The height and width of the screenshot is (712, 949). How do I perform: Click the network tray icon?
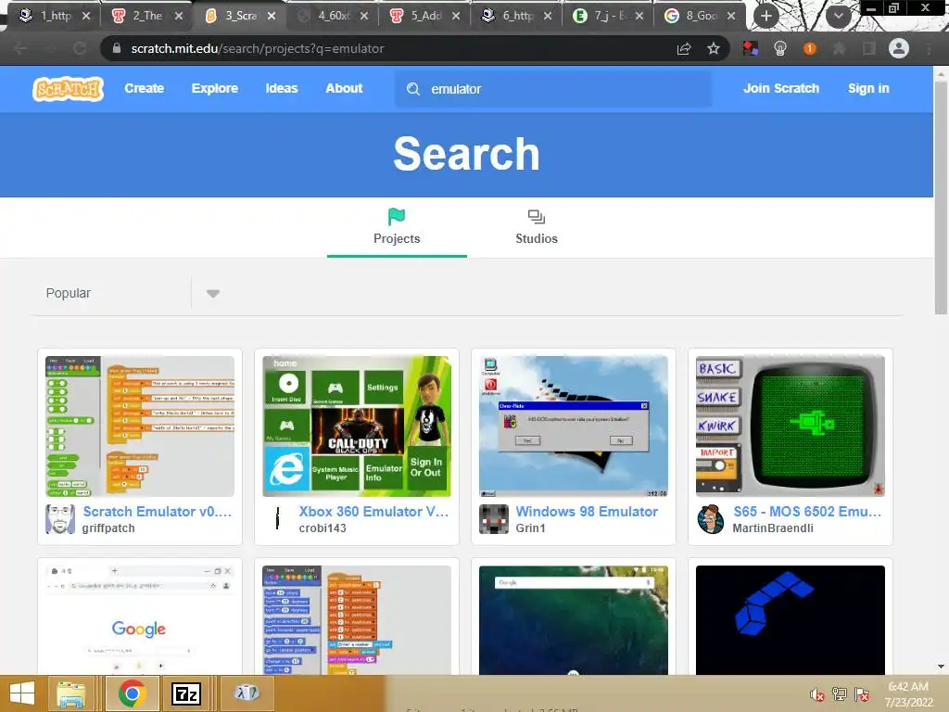[840, 694]
